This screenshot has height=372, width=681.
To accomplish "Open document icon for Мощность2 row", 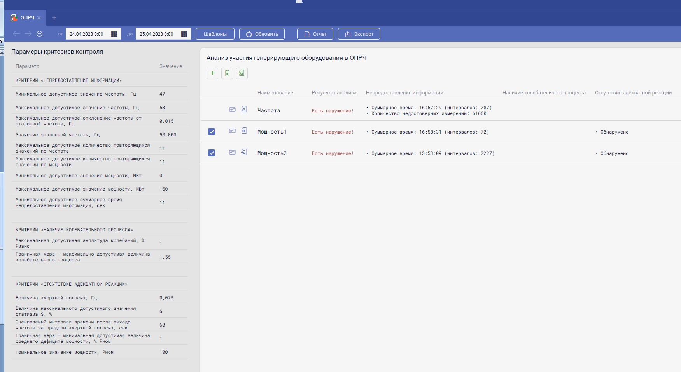I will coord(244,152).
